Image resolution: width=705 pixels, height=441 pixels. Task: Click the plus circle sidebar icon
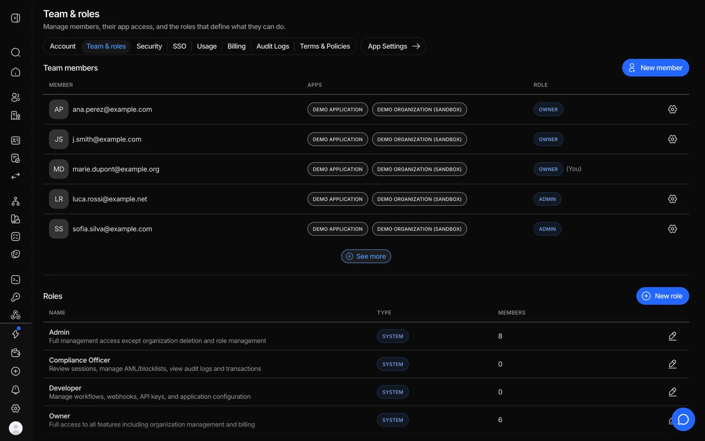[x=15, y=371]
